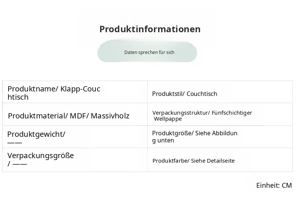Viewport: 296px width, 205px height.
Task: Click the 'Siehe Detailseite' text
Action: pyautogui.click(x=213, y=161)
